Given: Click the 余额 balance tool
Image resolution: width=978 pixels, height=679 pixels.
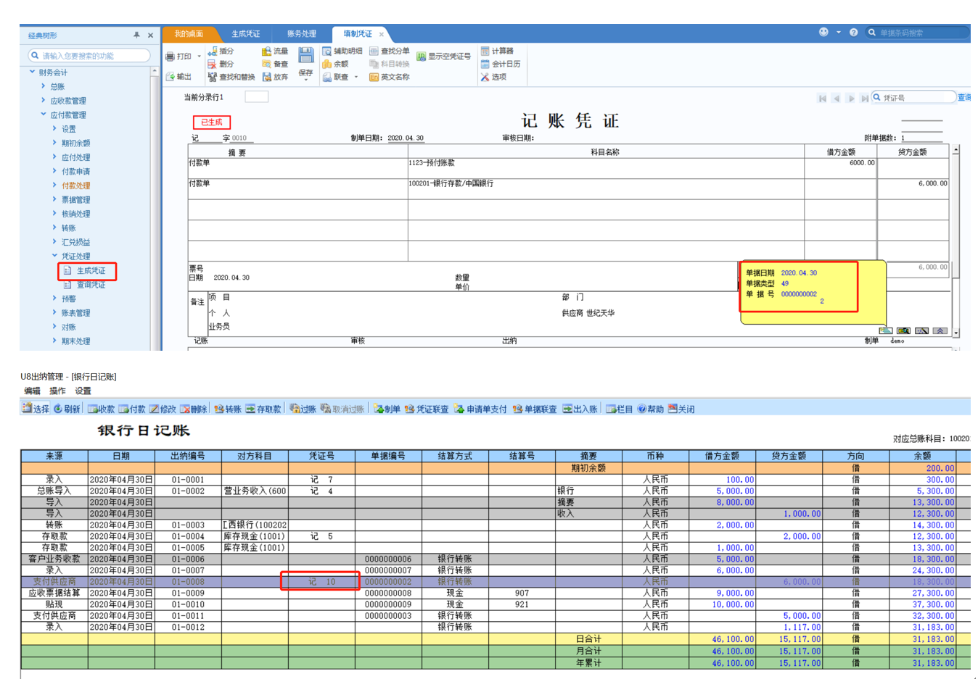Looking at the screenshot, I should (336, 64).
